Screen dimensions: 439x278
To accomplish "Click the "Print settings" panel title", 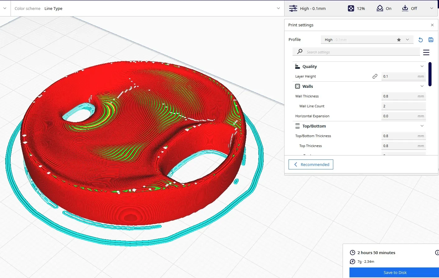I will (301, 25).
